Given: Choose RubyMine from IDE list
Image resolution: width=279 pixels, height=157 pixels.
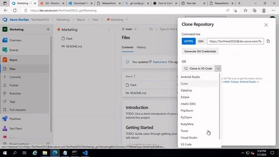Looking at the screenshot, I should (x=198, y=124).
